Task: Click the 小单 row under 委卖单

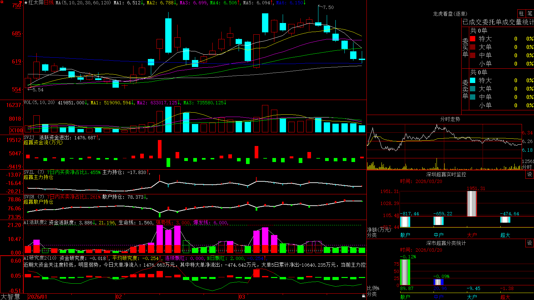Action: [501, 105]
